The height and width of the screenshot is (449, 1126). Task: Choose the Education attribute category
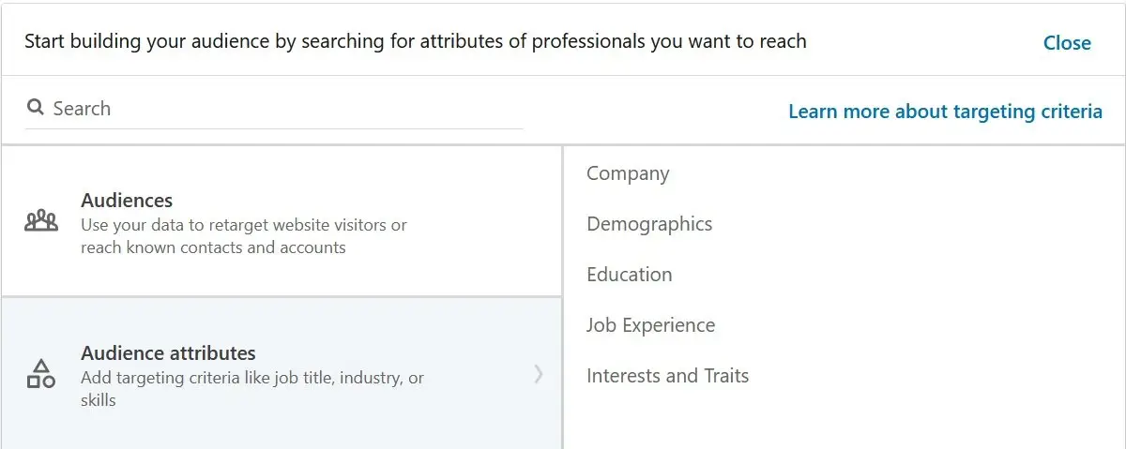tap(630, 275)
